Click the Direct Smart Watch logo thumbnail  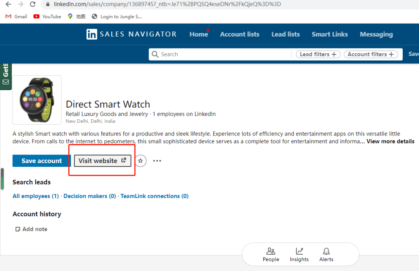click(x=37, y=100)
